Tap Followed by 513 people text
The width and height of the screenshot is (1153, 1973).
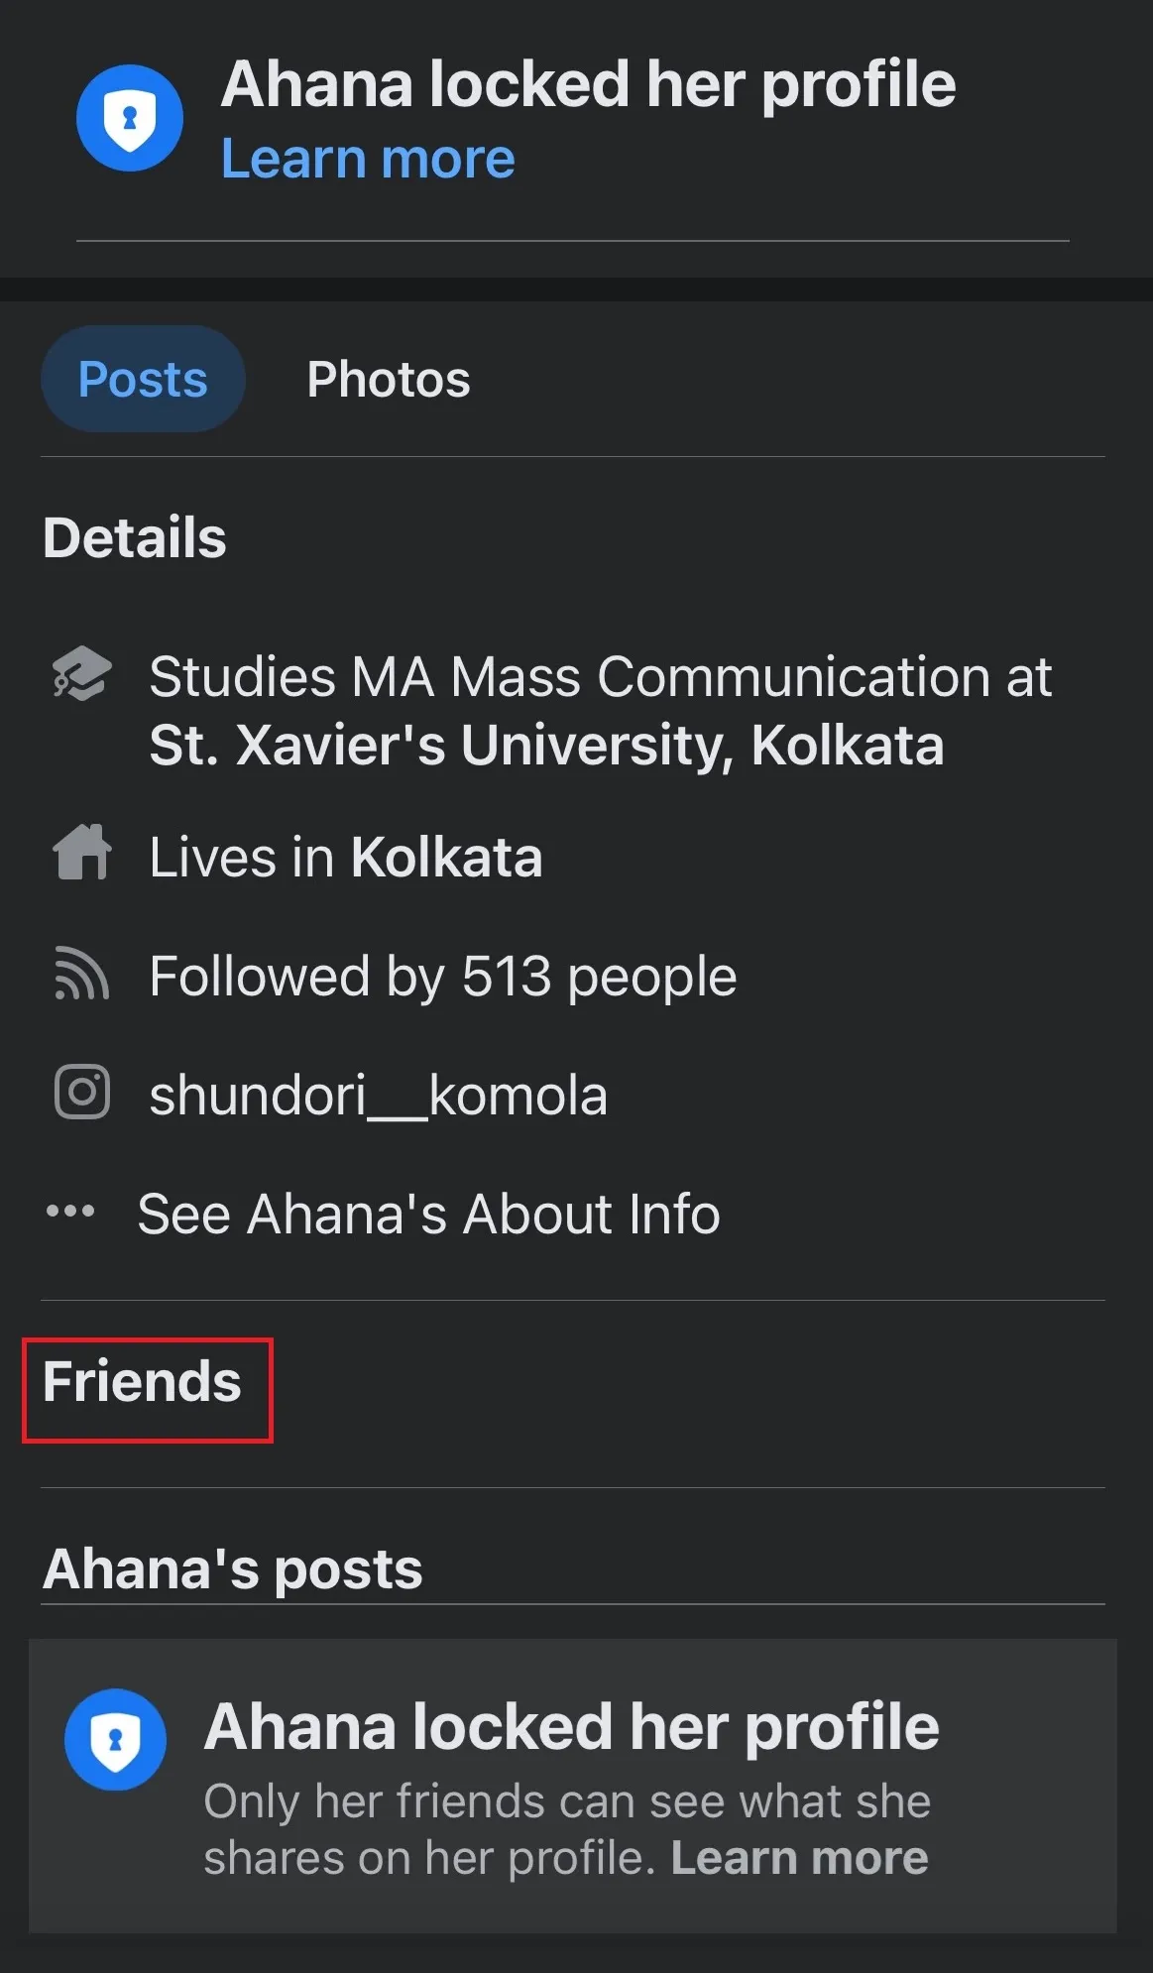(442, 977)
